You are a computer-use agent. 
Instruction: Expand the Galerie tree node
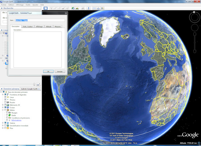coord(3,123)
